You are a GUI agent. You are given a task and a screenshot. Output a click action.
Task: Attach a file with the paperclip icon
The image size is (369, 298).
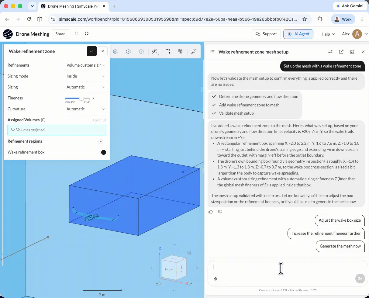[x=216, y=279]
